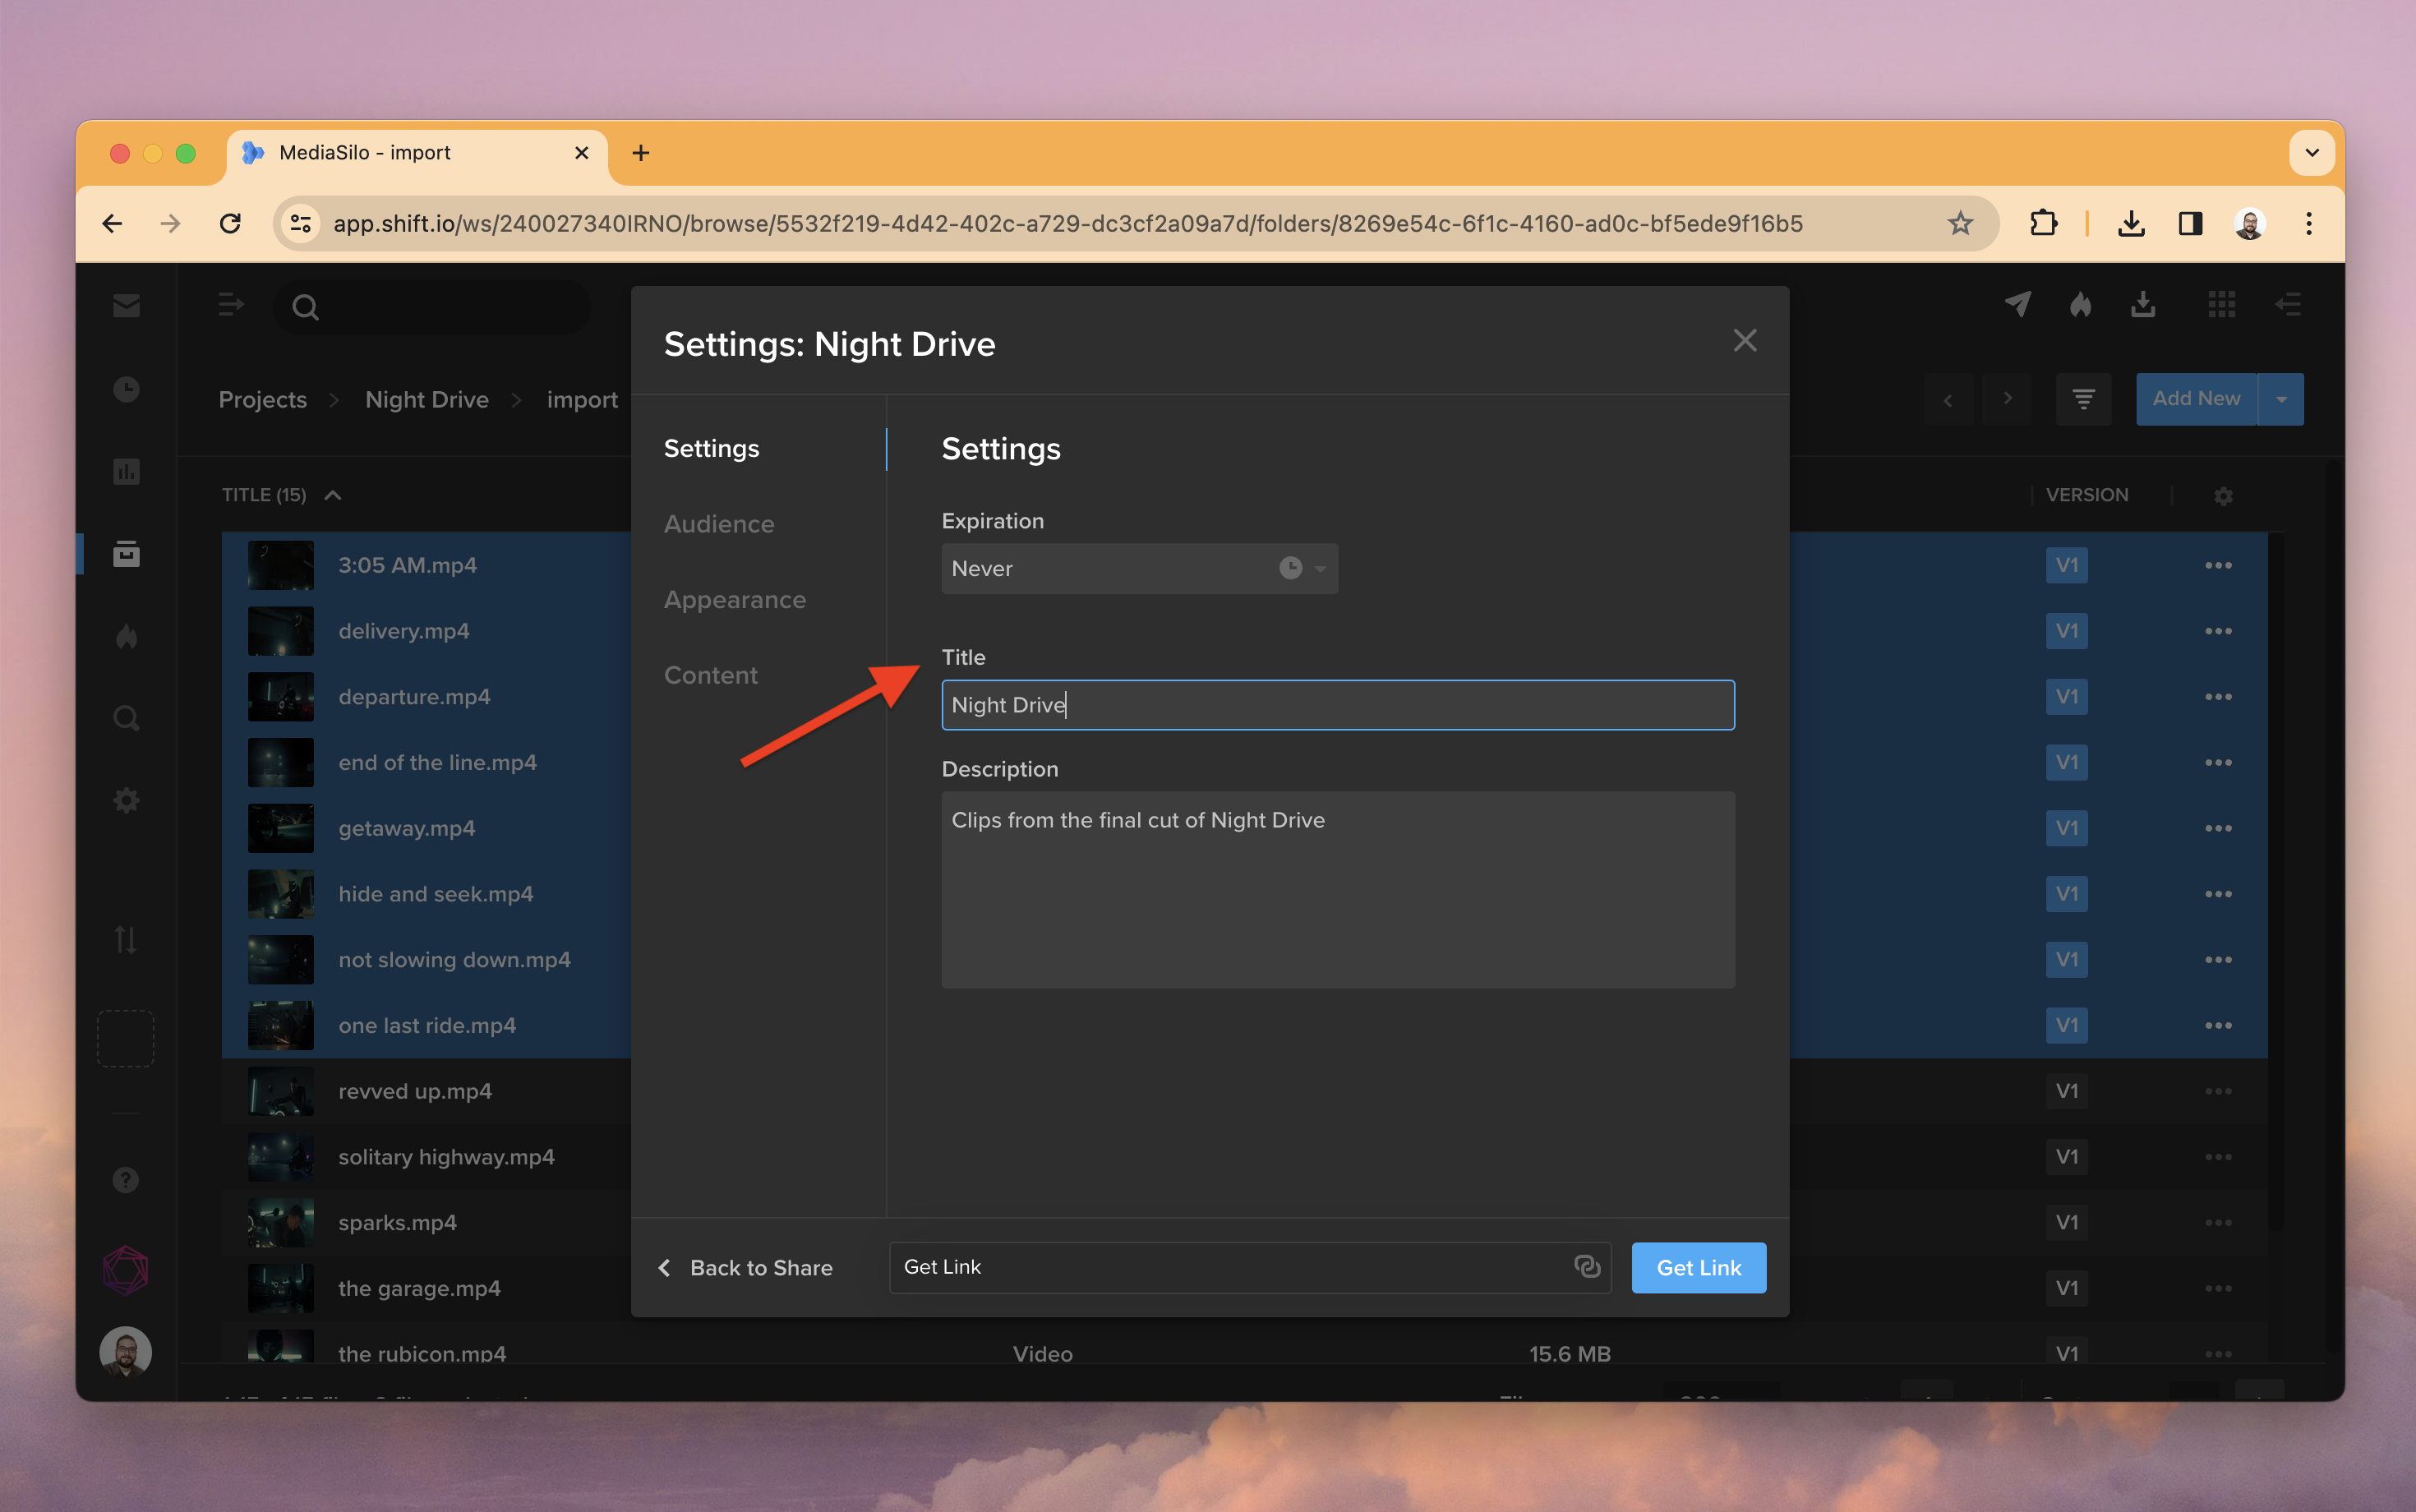Open the Add New dropdown arrow
Screen dimensions: 2416x1512
coord(2281,399)
